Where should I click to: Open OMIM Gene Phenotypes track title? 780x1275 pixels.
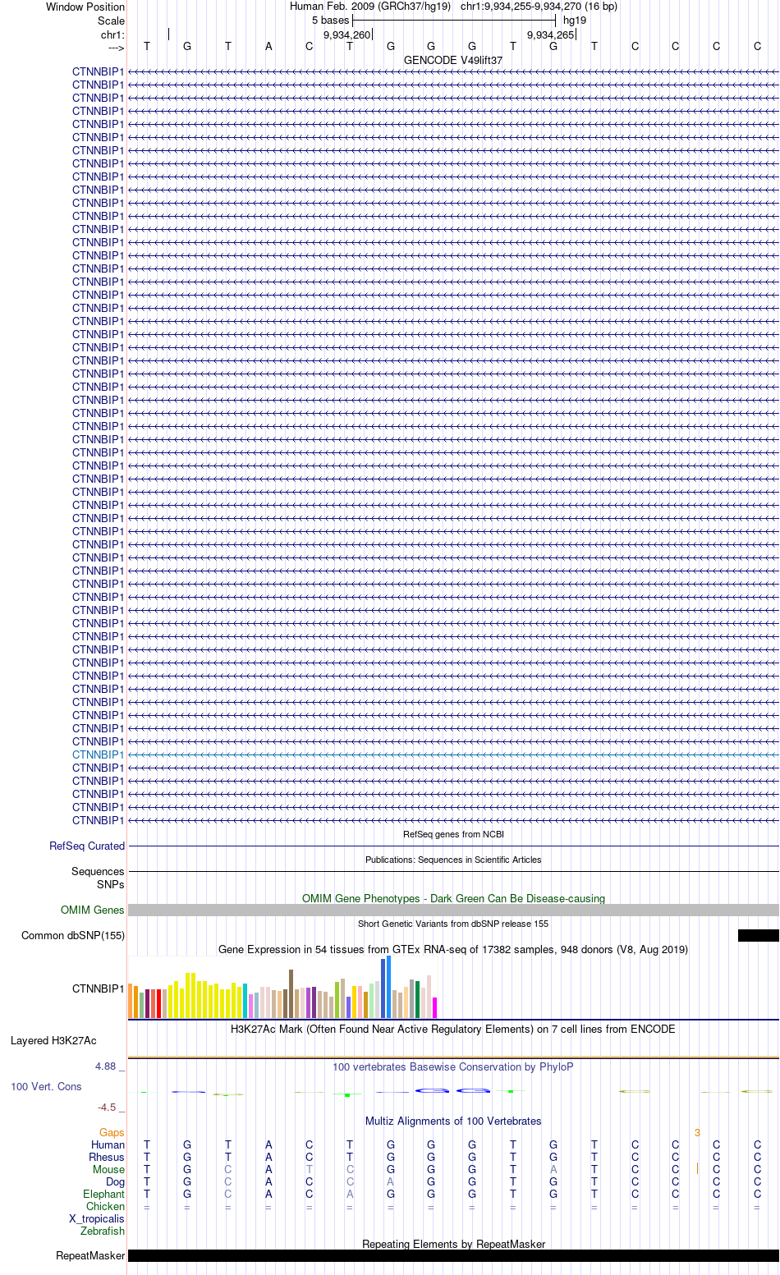(453, 898)
